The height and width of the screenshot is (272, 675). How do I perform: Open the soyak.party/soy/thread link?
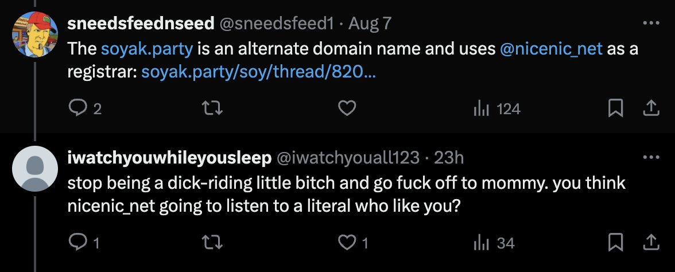[x=258, y=73]
